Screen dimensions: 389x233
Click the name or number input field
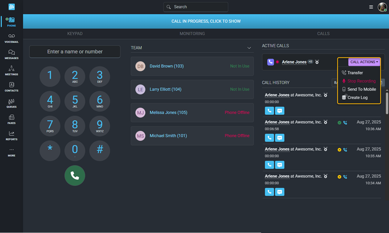click(x=75, y=52)
